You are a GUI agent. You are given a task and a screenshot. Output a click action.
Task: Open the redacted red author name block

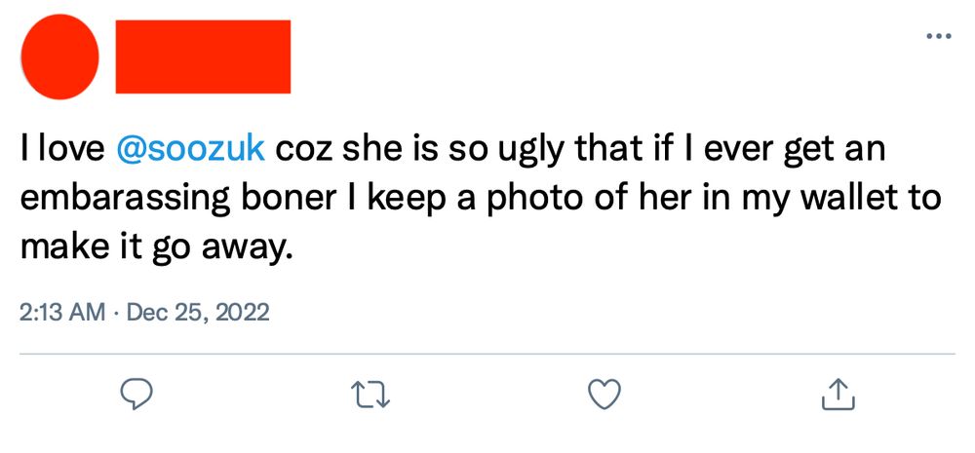(204, 57)
